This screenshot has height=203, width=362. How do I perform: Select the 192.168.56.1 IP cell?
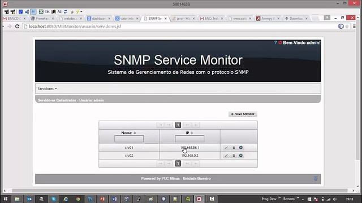(x=189, y=148)
